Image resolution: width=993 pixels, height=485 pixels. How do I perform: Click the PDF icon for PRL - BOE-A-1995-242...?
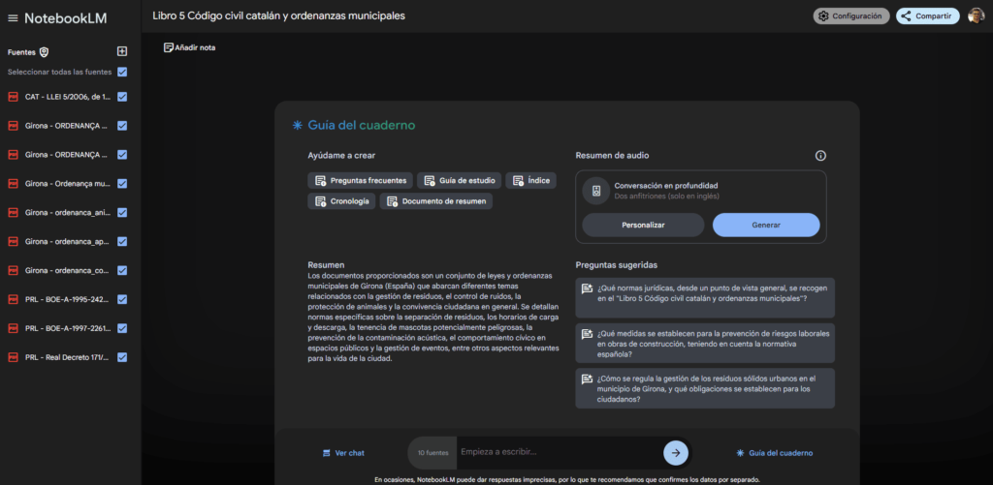[x=12, y=299]
